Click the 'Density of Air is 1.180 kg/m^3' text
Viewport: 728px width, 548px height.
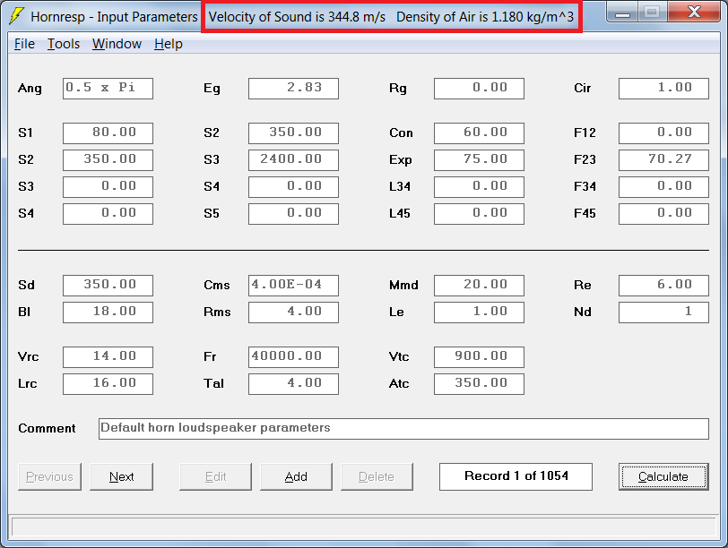(485, 17)
